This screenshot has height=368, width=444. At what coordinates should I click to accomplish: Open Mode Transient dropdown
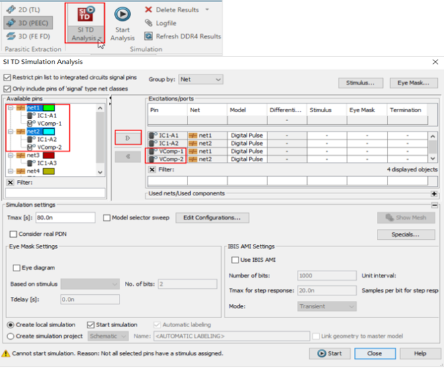[326, 306]
